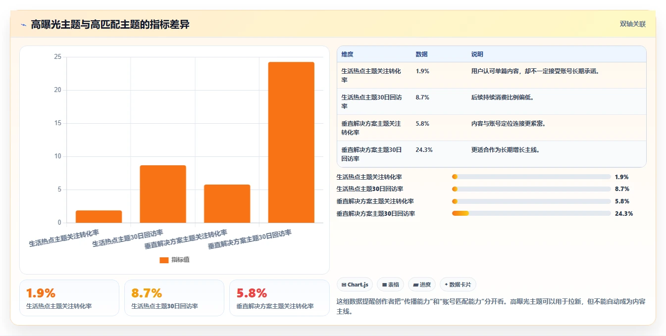Click the 双轴关联 label in the header
Screen dimensions: 666x336
click(x=632, y=24)
